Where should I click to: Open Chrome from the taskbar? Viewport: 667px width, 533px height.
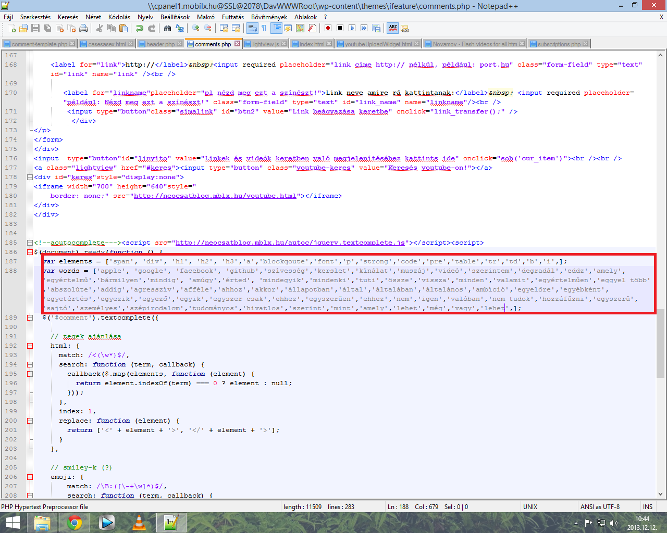[75, 523]
